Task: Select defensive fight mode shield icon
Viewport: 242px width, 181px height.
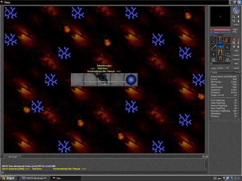Action: [x=234, y=47]
